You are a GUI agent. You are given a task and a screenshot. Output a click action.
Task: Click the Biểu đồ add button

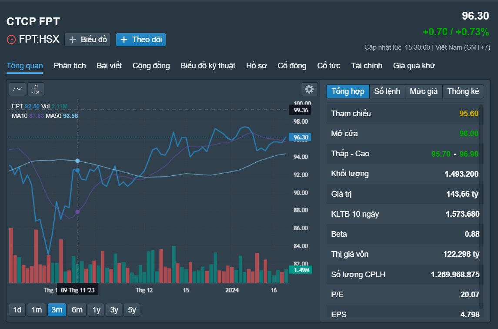click(88, 40)
